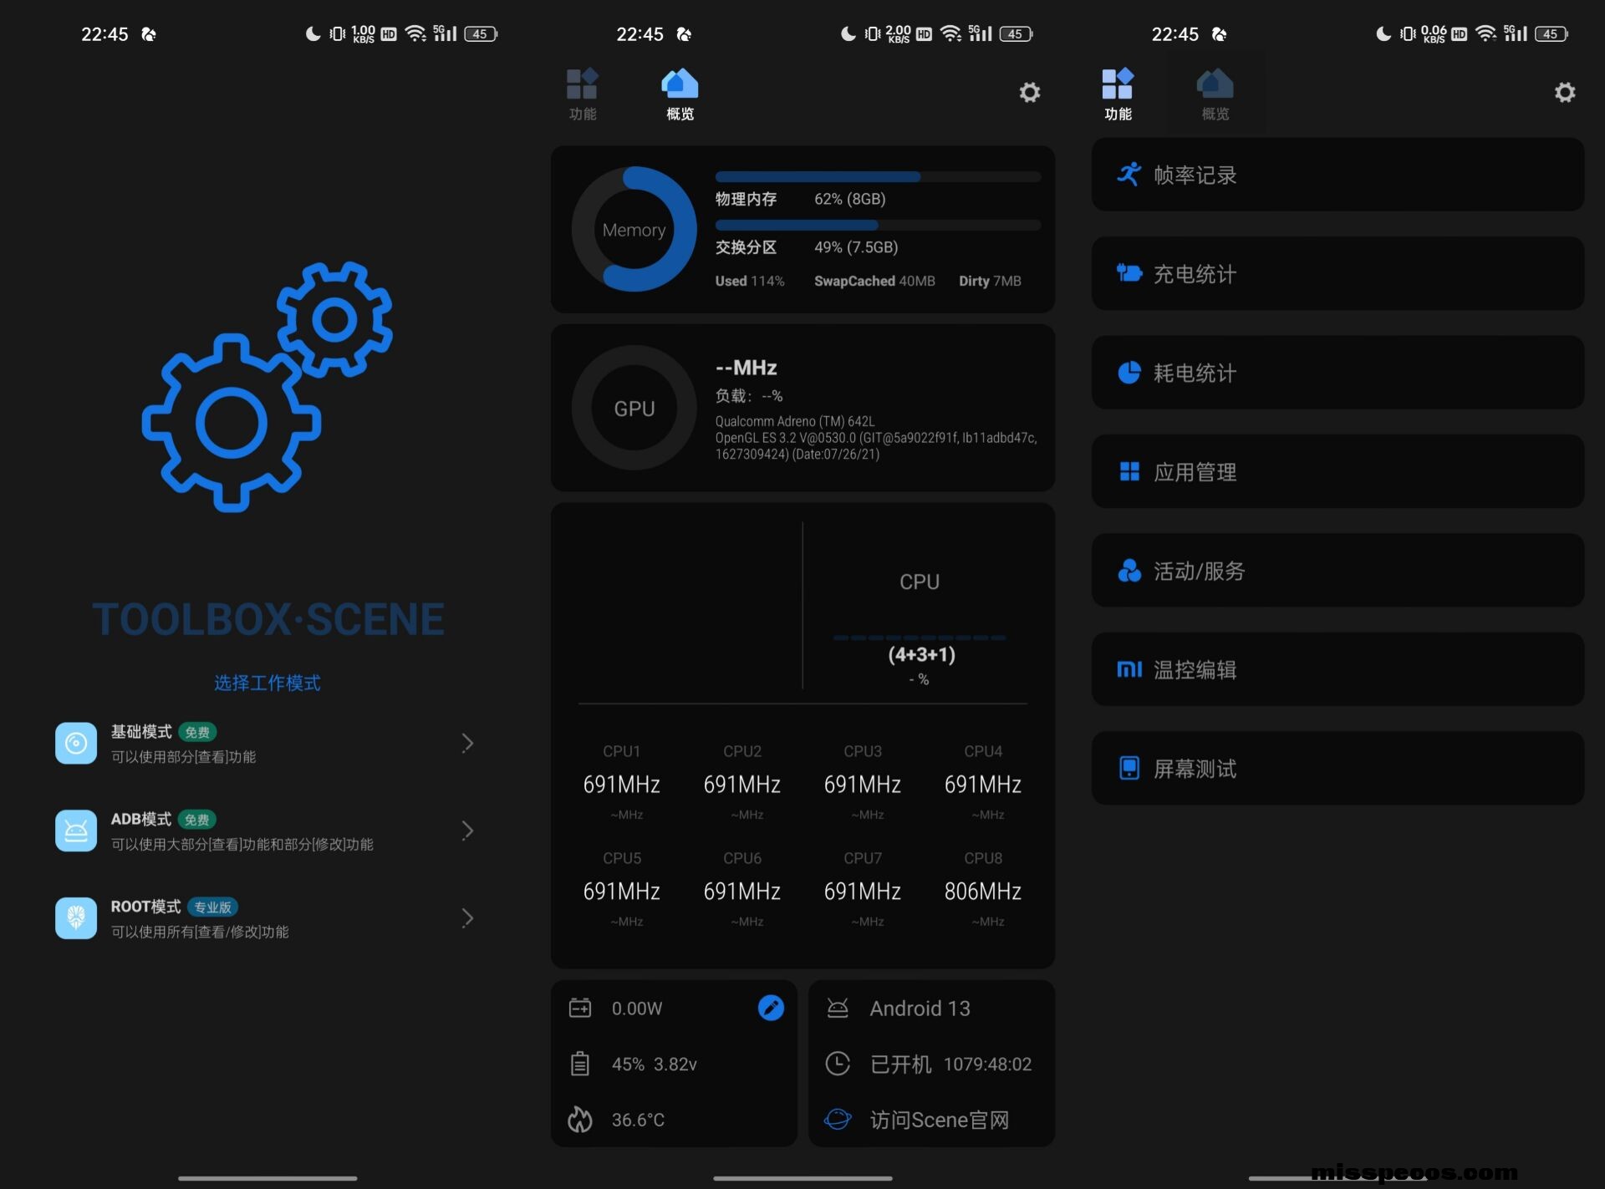Viewport: 1605px width, 1189px height.
Task: Expand the ADB模式 row chevron
Action: tap(467, 831)
